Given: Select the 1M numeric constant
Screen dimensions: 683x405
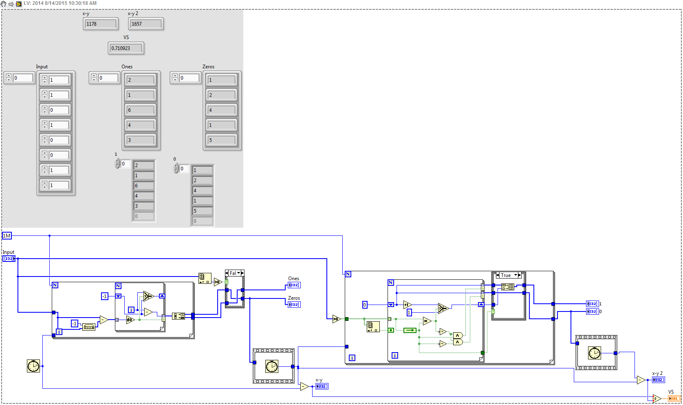Looking at the screenshot, I should [x=7, y=235].
